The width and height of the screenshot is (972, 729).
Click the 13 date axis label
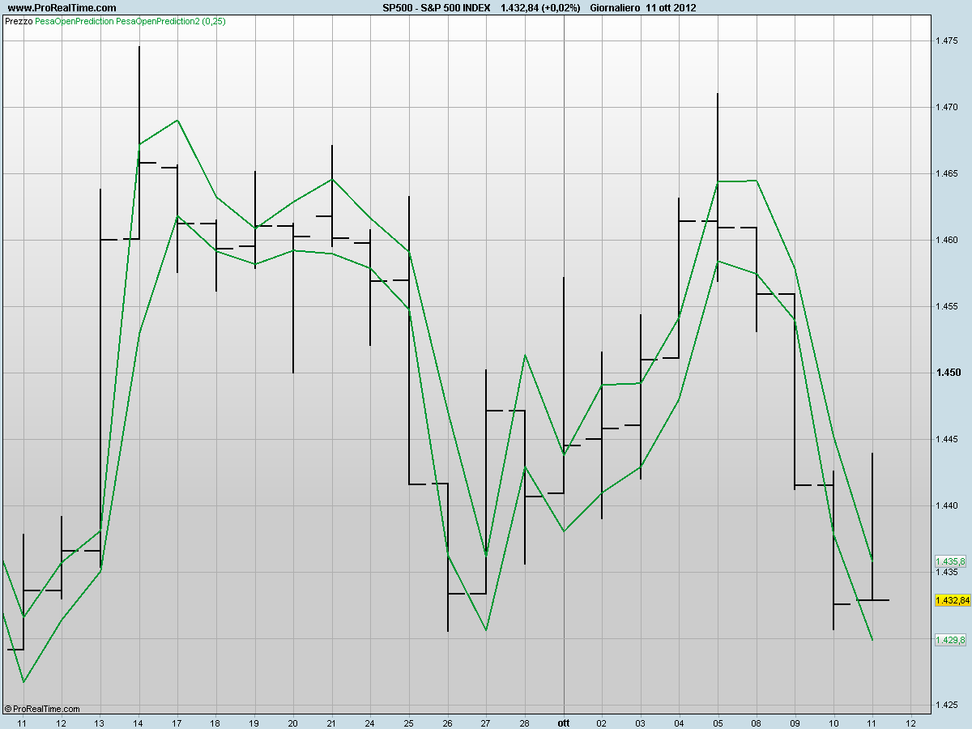click(x=100, y=722)
